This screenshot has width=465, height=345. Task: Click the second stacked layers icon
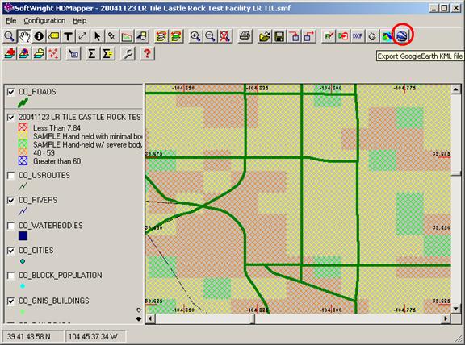point(176,36)
